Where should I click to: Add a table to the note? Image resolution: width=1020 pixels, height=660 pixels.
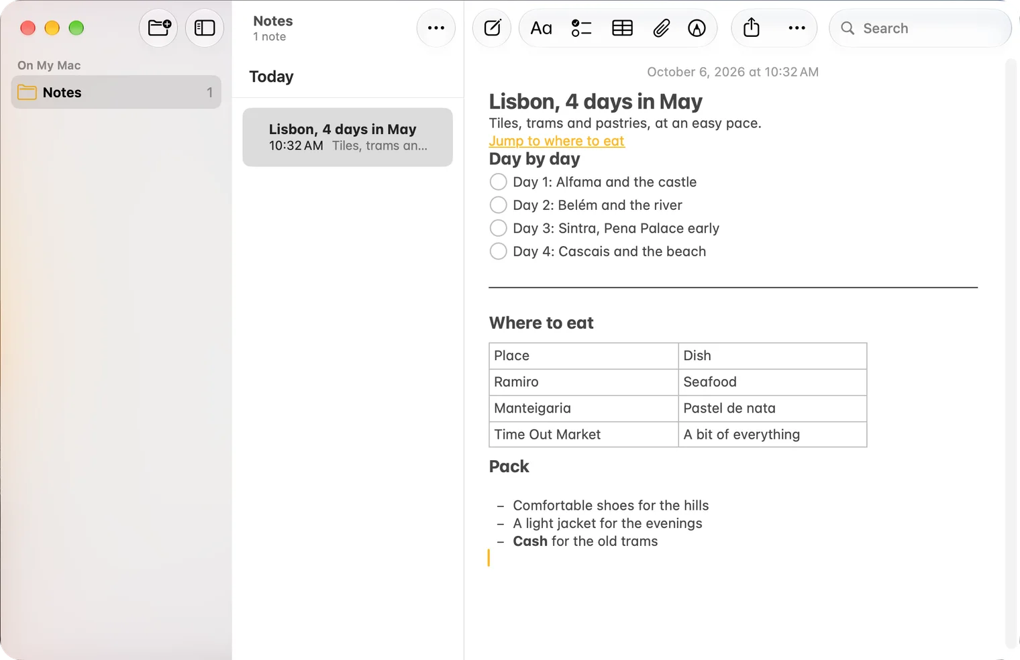pyautogui.click(x=622, y=28)
